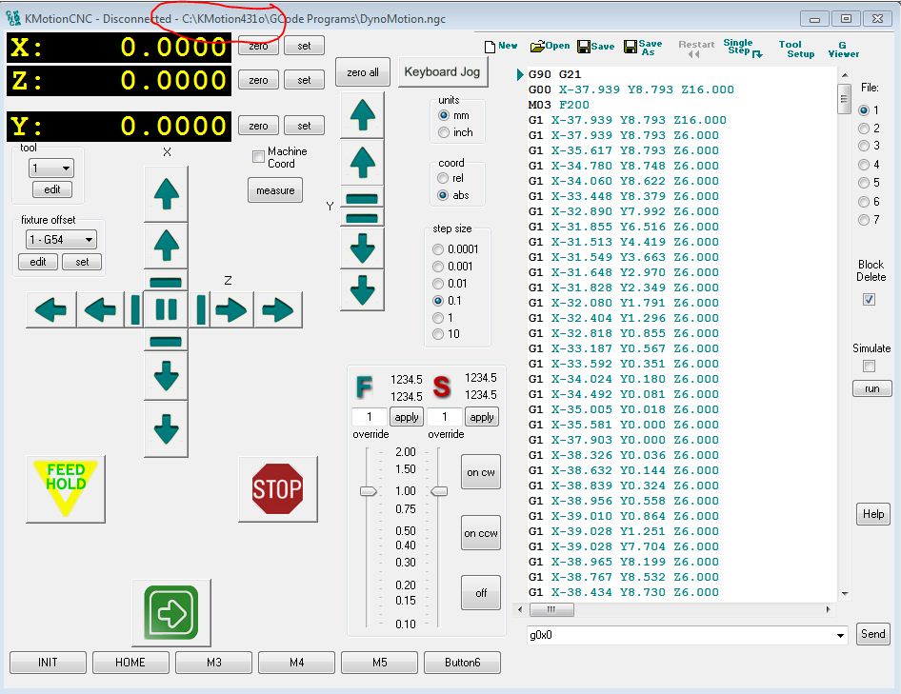Open the G Viewer

click(842, 49)
